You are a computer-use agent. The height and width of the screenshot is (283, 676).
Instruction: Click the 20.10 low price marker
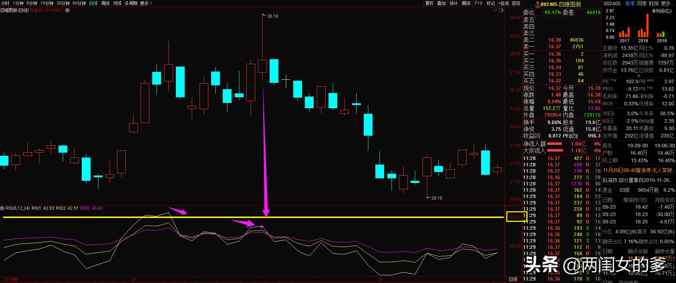coord(437,198)
